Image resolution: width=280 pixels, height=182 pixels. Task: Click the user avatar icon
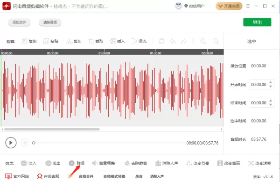click(x=178, y=6)
